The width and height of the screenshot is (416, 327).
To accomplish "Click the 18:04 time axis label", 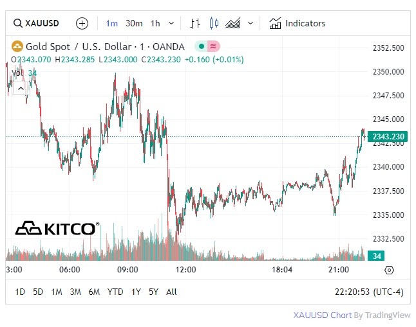I will [282, 270].
